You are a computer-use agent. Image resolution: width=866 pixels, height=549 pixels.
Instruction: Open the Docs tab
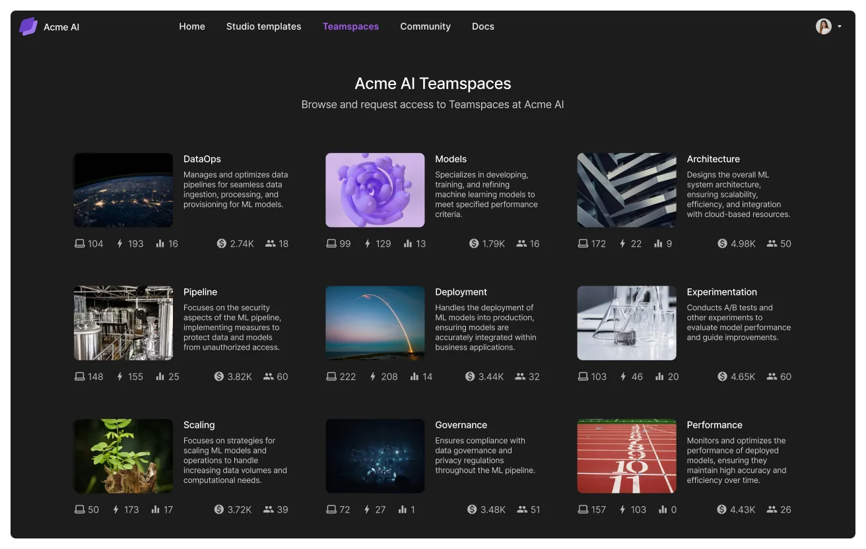(x=483, y=26)
